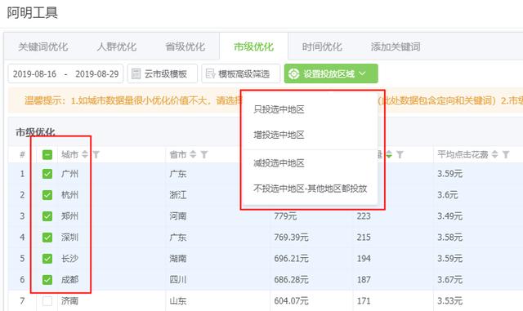Open the filter icon right of the green sort arrows
This screenshot has width=523, height=311.
pyautogui.click(x=400, y=154)
